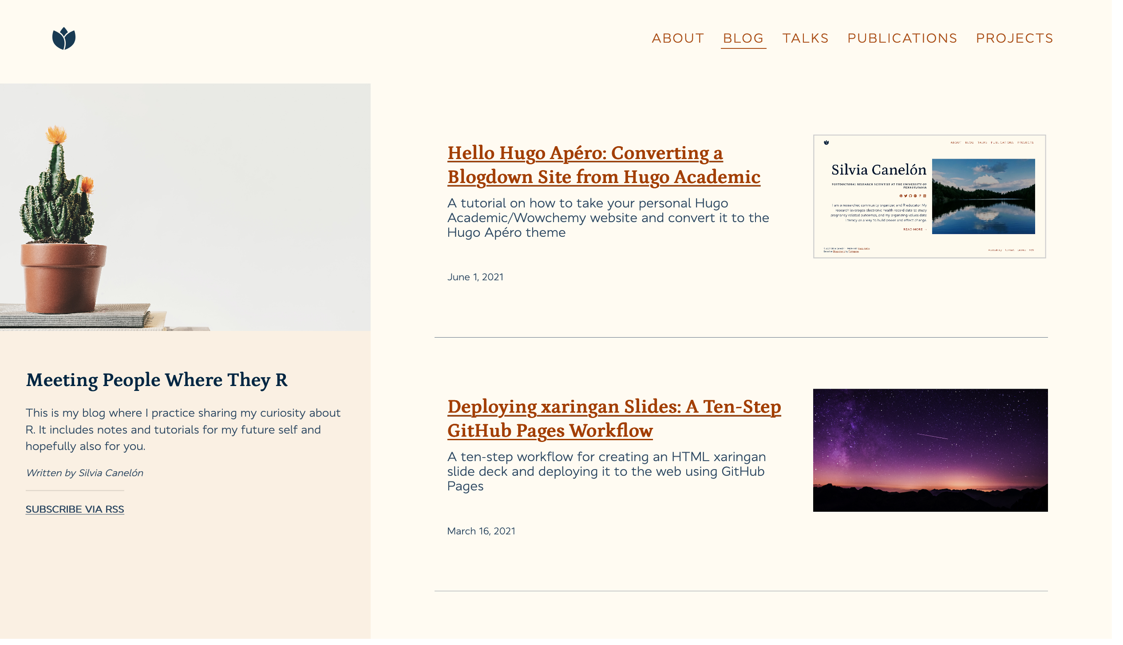
Task: Go to the TALKS section
Action: (805, 39)
